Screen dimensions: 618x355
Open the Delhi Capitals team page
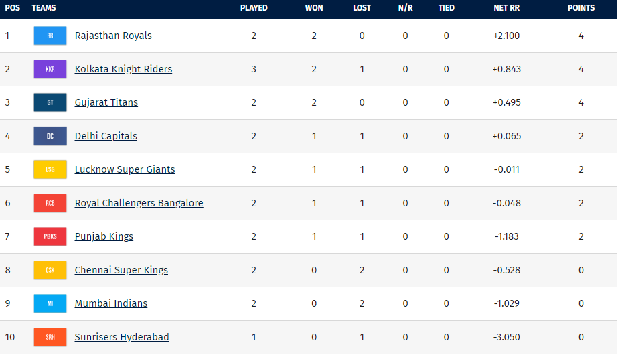(x=106, y=136)
